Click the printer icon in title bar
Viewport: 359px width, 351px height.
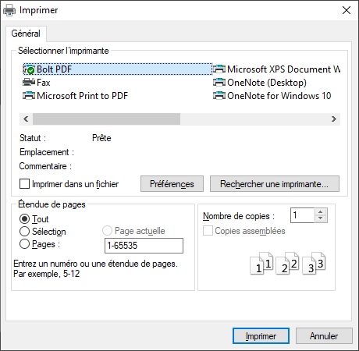pos(9,10)
